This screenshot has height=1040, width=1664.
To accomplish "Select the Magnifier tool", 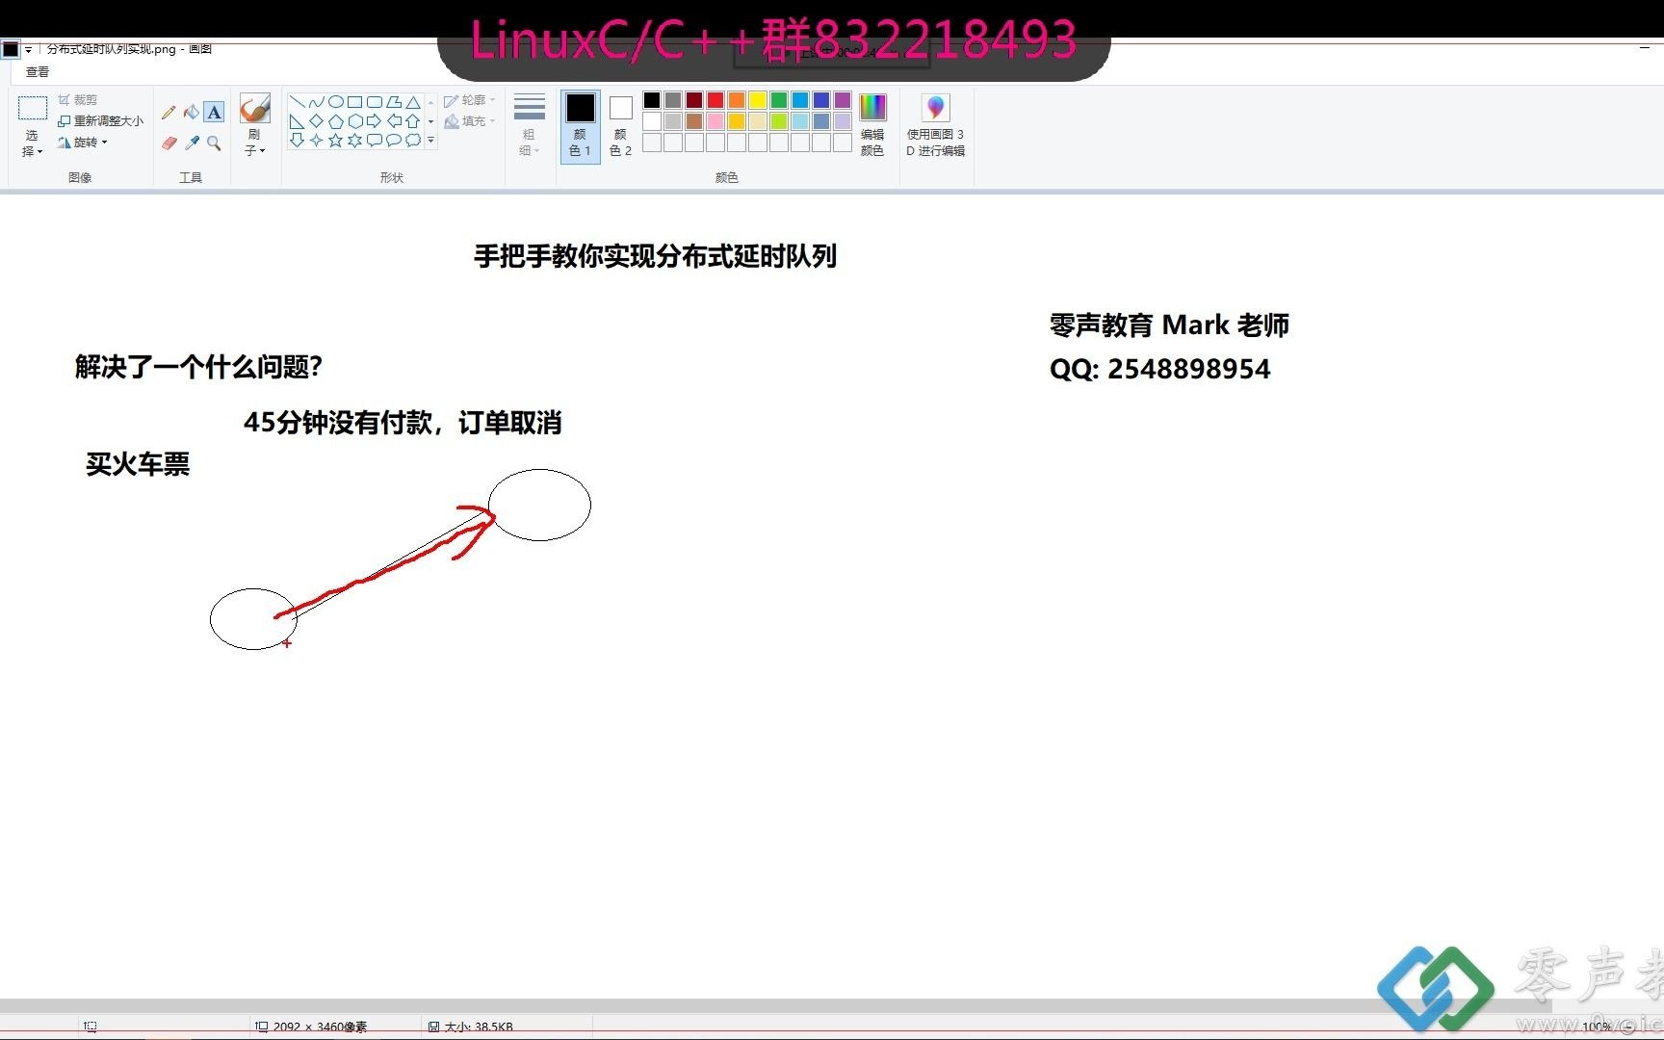I will [215, 143].
